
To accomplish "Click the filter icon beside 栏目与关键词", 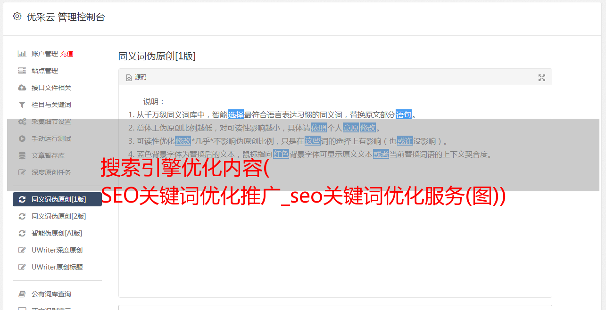I will [x=22, y=105].
